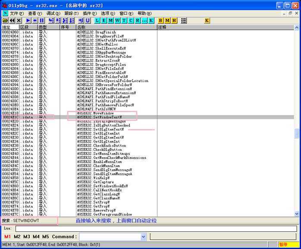Select the &USER32.SetWindowTextW row
This screenshot has width=301, height=249.
tap(148, 117)
